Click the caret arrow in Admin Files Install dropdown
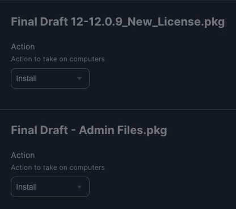236x209 pixels. coord(79,187)
